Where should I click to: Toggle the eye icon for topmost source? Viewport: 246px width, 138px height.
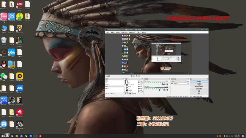[139, 81]
